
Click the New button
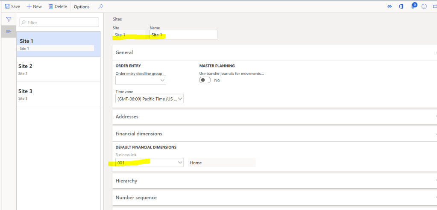[x=34, y=6]
